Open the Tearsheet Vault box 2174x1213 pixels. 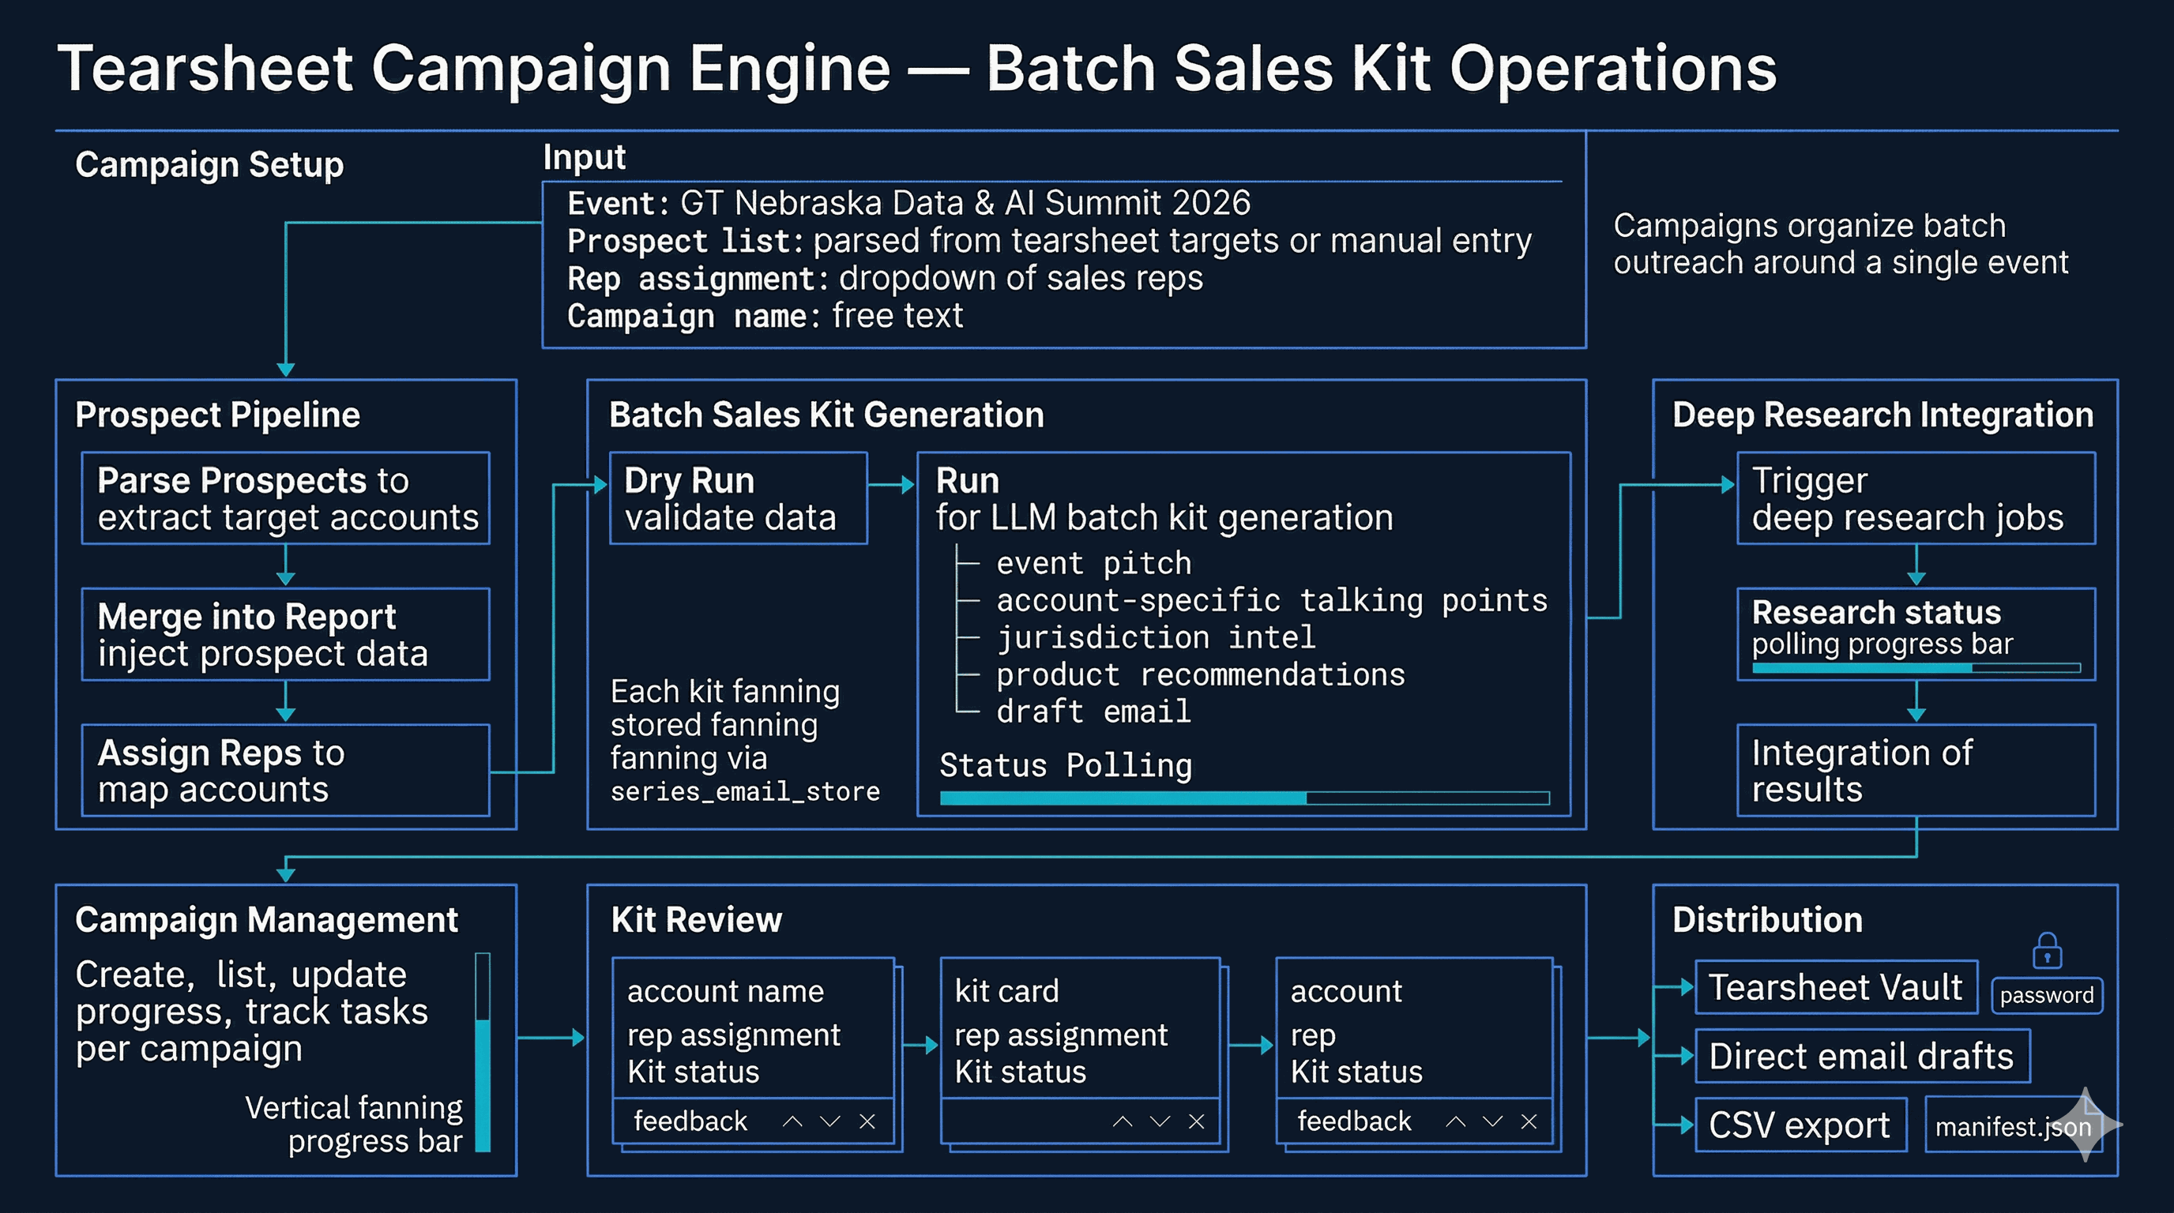coord(1837,987)
